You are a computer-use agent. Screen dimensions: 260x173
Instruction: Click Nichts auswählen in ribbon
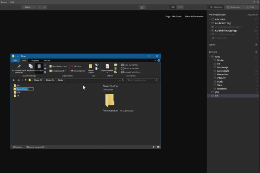coord(130,68)
